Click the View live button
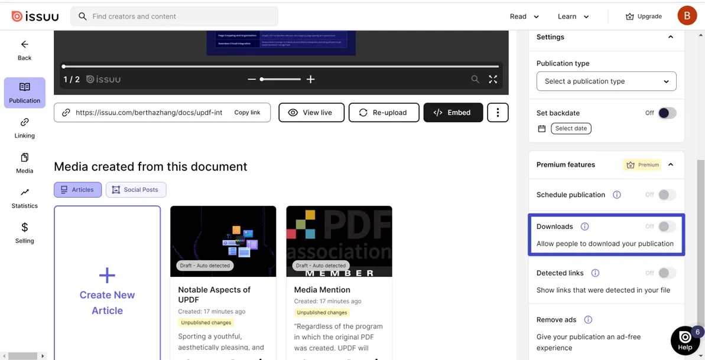Viewport: 705px width, 360px height. click(x=311, y=112)
